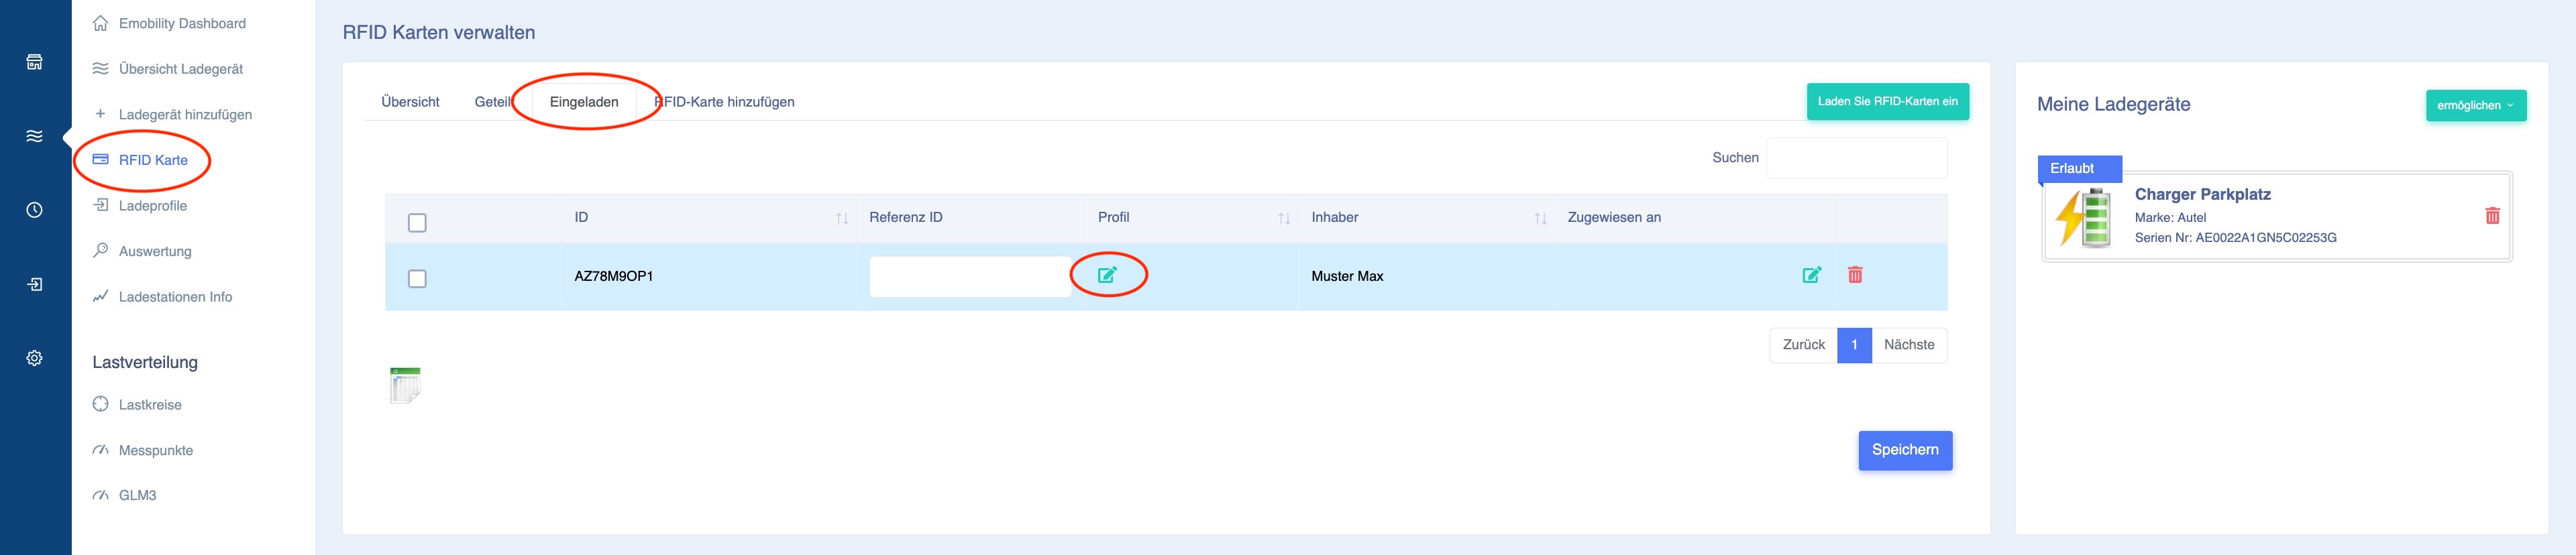Image resolution: width=2576 pixels, height=555 pixels.
Task: Tick the select-all checkbox in table header
Action: click(417, 223)
